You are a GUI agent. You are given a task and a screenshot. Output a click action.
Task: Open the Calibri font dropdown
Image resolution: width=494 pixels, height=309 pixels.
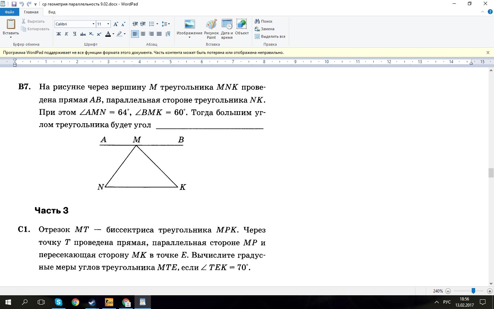pos(93,24)
